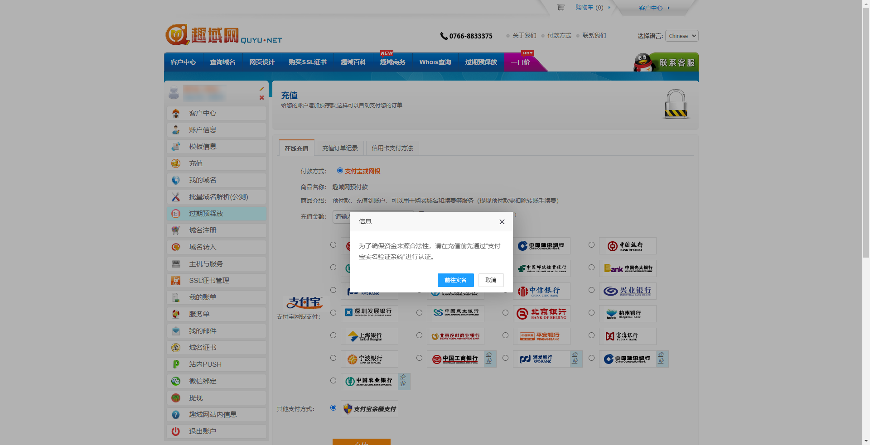Expand the top-right 客户中心 menu
The image size is (870, 445).
tap(654, 8)
